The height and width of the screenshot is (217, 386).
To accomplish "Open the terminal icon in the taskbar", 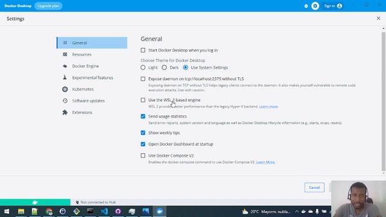I will tap(90, 212).
